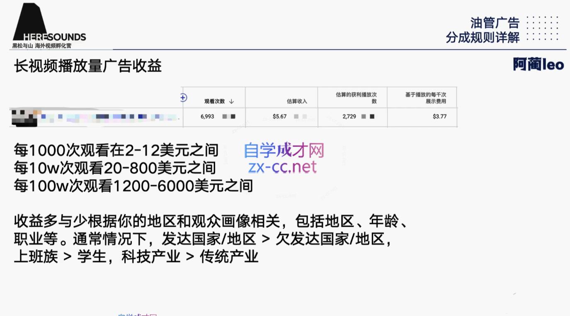Click the light gray square after $5.67

(304, 117)
